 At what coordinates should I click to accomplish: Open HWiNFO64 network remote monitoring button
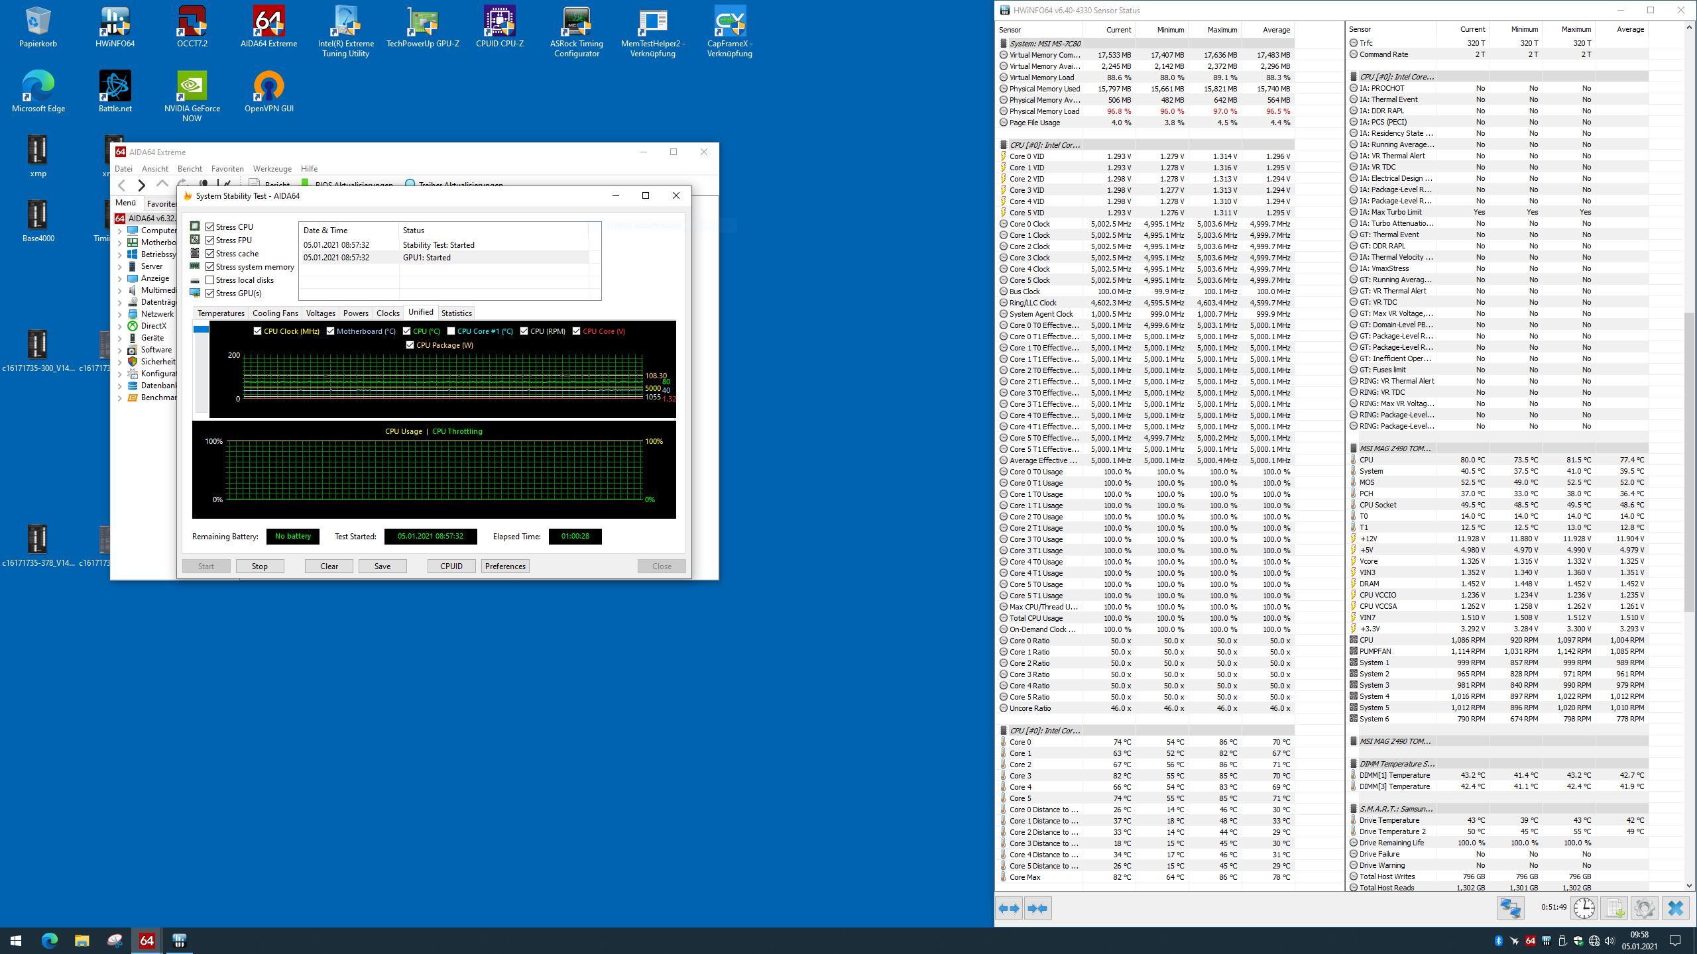point(1511,908)
